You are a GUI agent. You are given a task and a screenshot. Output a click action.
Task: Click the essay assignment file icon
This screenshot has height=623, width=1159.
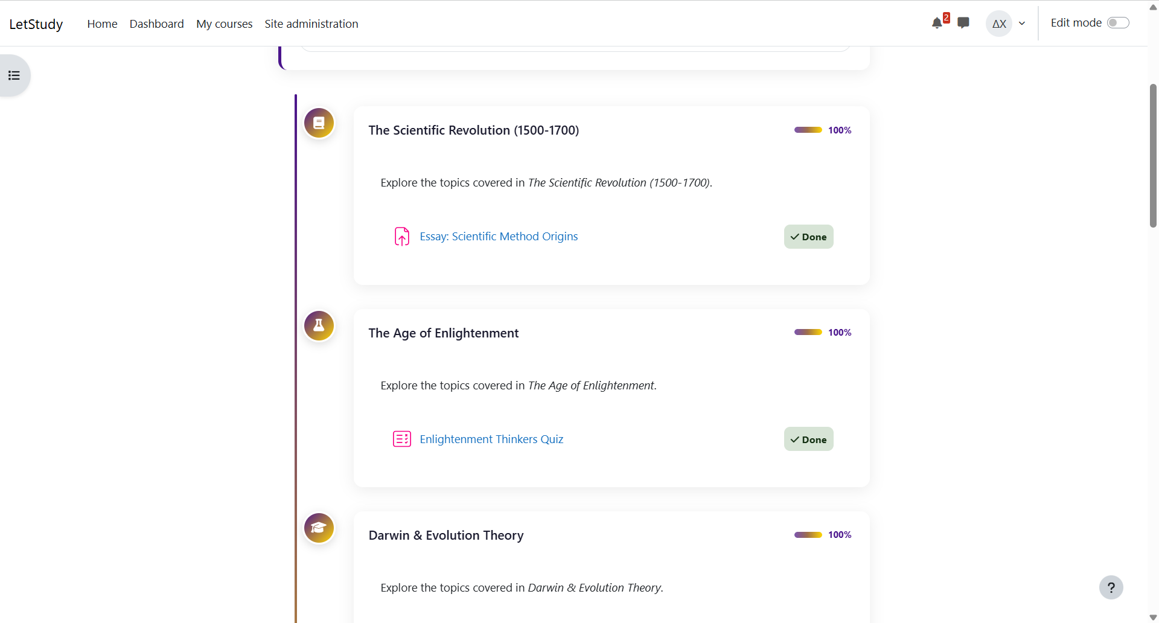pyautogui.click(x=402, y=237)
